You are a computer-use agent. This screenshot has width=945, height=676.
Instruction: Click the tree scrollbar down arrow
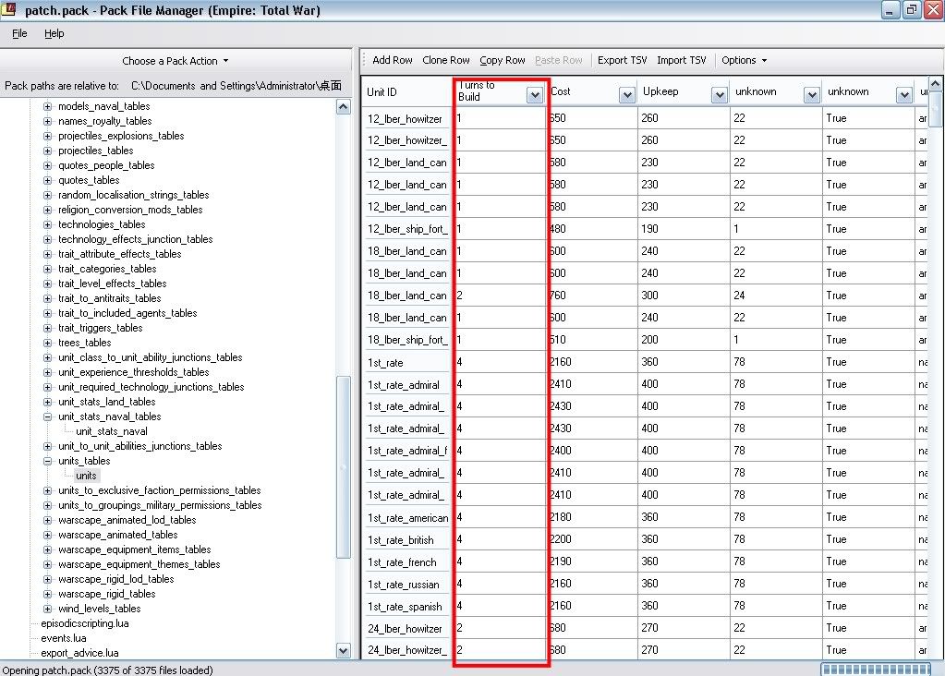pyautogui.click(x=344, y=650)
